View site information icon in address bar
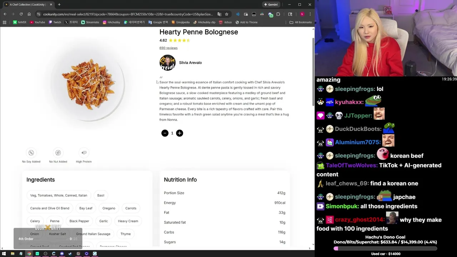Viewport: 457px width, 257px height. pyautogui.click(x=38, y=14)
